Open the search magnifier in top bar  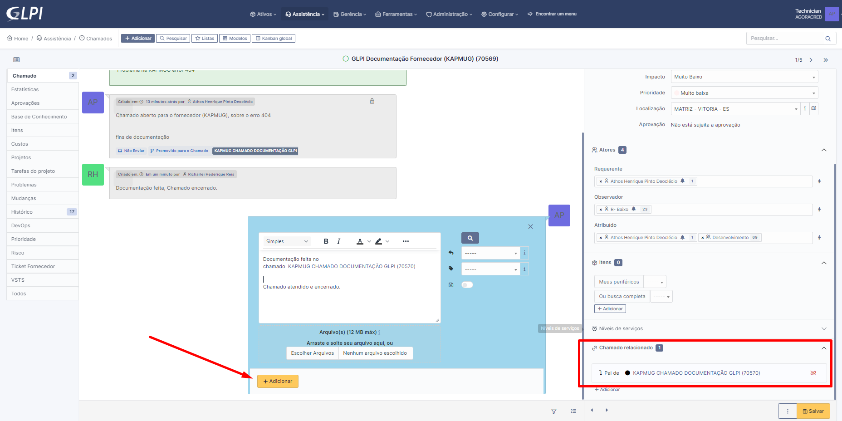(828, 39)
